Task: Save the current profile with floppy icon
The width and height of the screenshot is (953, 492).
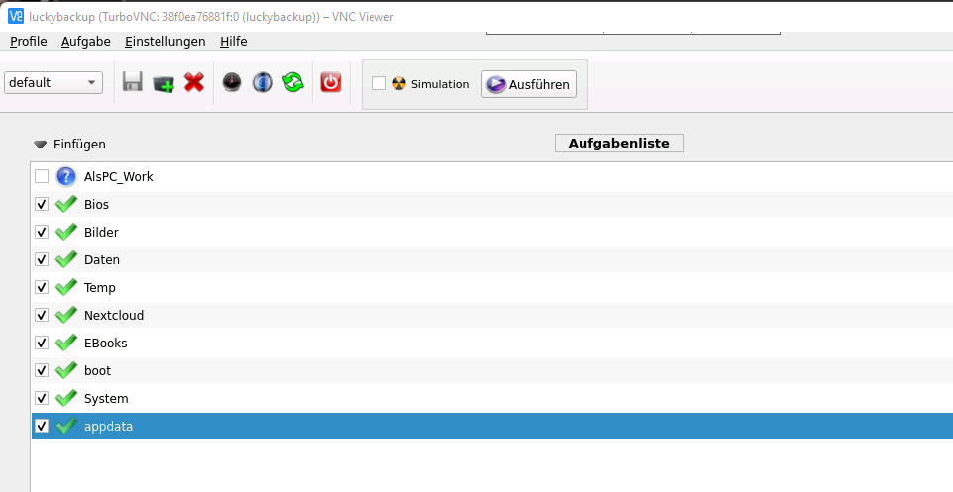Action: pyautogui.click(x=133, y=82)
